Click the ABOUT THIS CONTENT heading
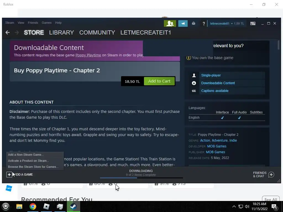 32,102
